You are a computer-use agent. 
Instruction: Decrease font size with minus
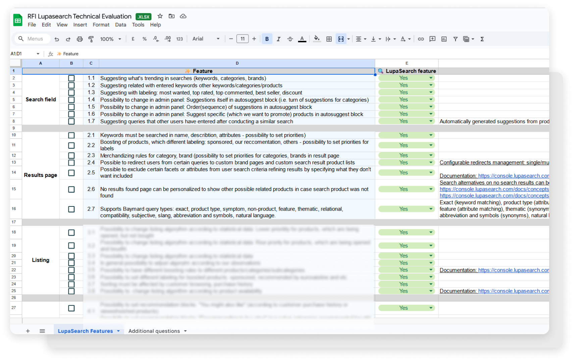(x=231, y=39)
